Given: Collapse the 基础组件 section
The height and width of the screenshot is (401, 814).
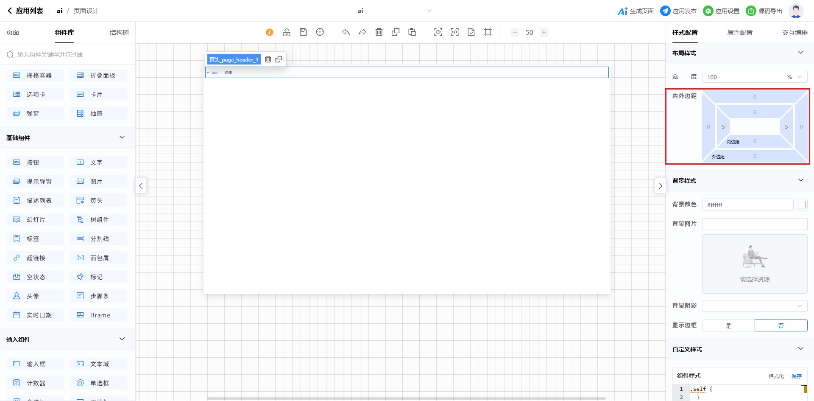Looking at the screenshot, I should 122,137.
